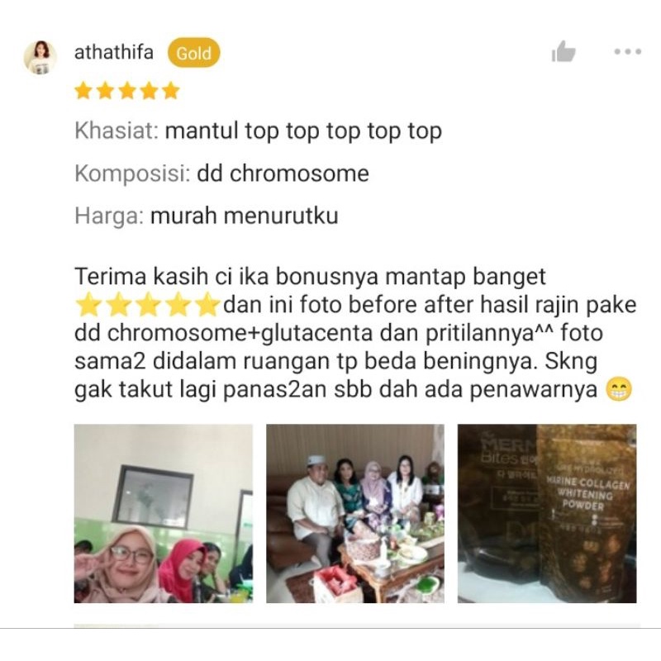Tap the Gold member badge
Image resolution: width=661 pixels, height=661 pixels.
point(193,53)
